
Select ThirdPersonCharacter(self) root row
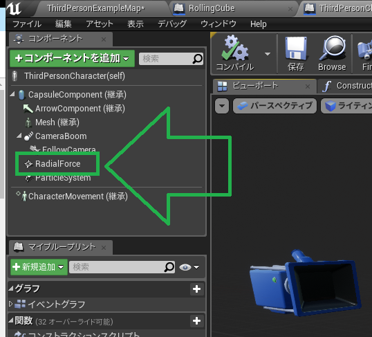106,76
